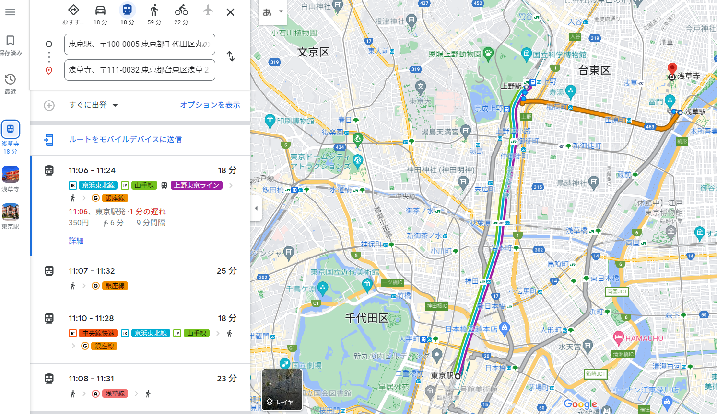Click the HAMACHO pink hotel marker
Image resolution: width=717 pixels, height=414 pixels.
click(619, 337)
